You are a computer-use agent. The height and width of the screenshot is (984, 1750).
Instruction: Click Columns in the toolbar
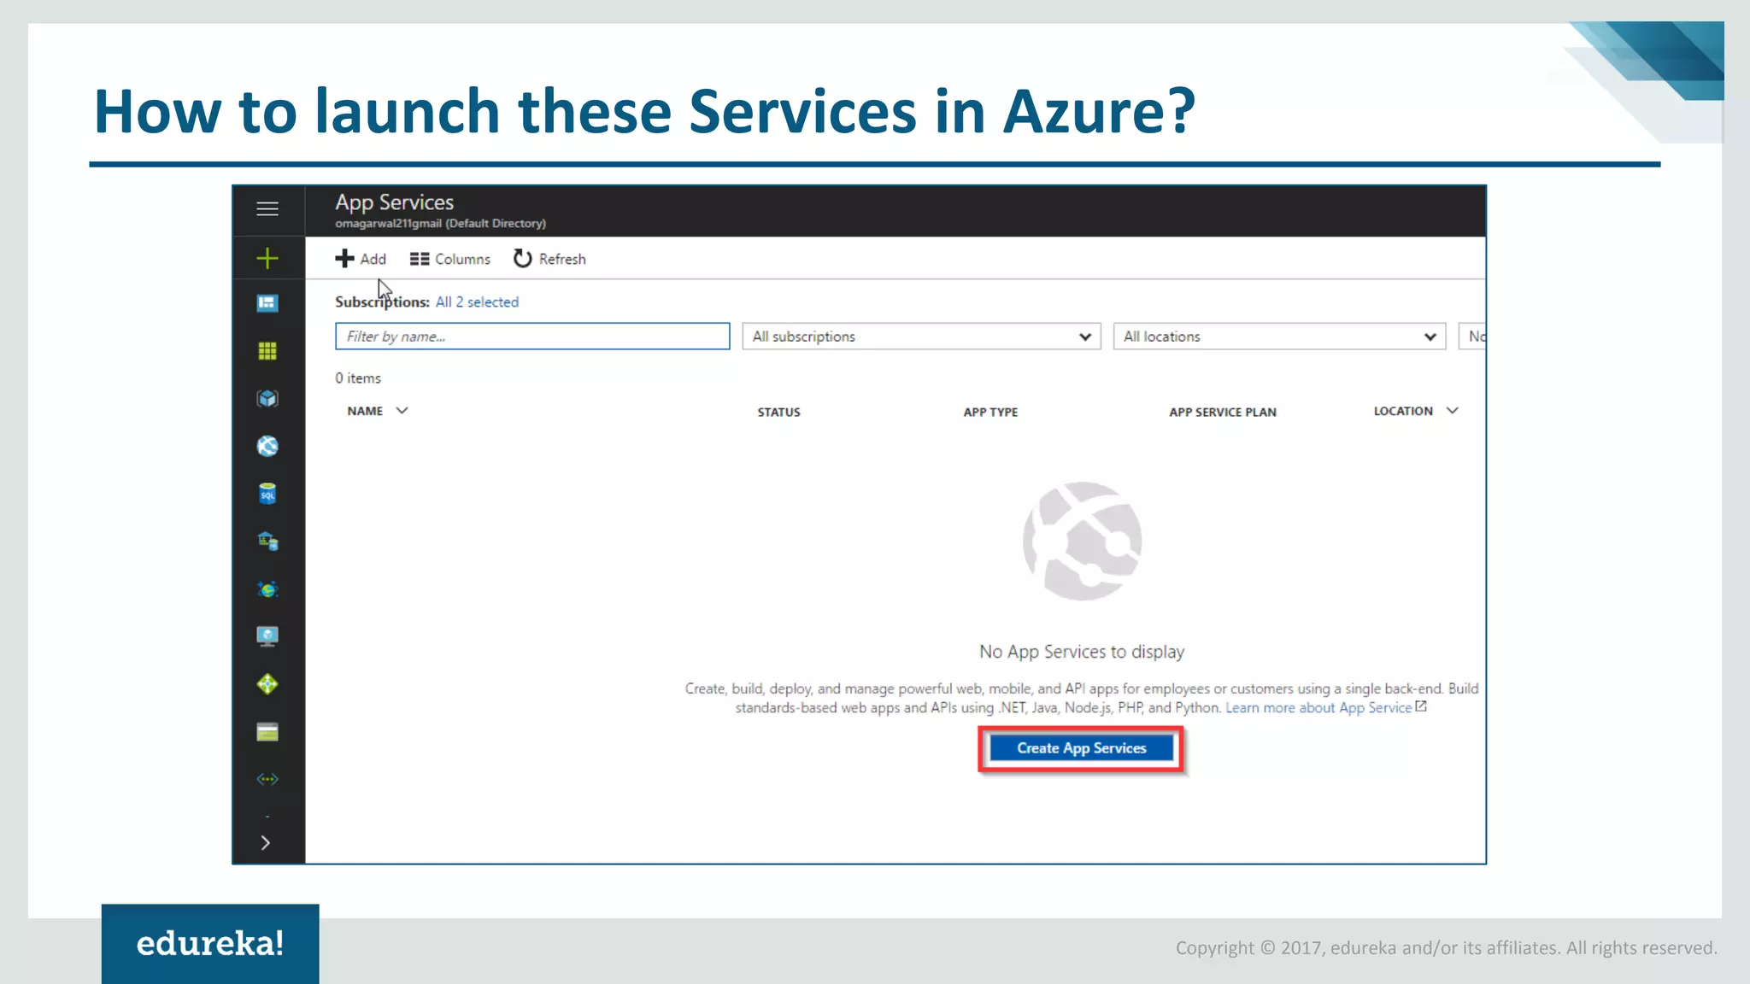pyautogui.click(x=450, y=259)
